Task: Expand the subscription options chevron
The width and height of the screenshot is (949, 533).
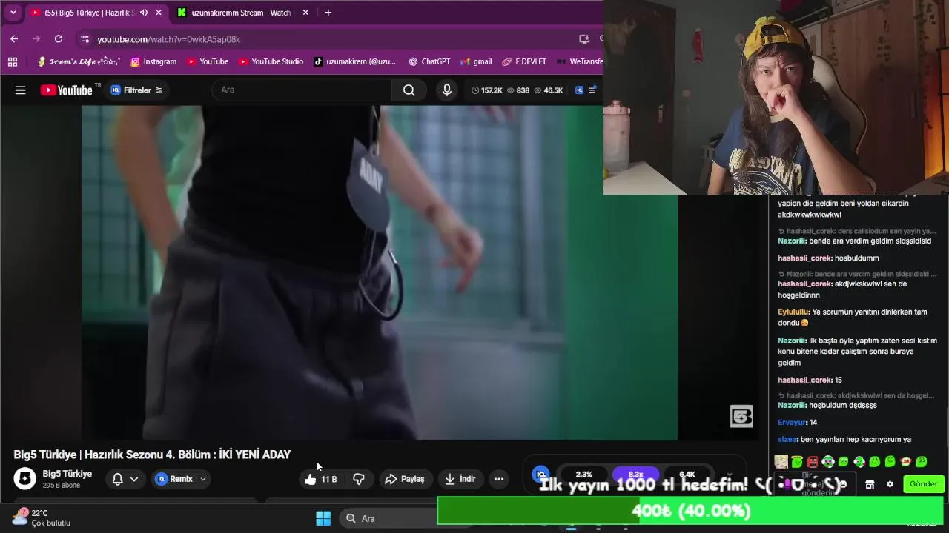Action: (134, 479)
